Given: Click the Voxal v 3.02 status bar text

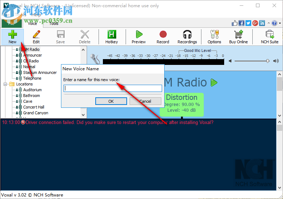Looking at the screenshot, I should 32,195.
